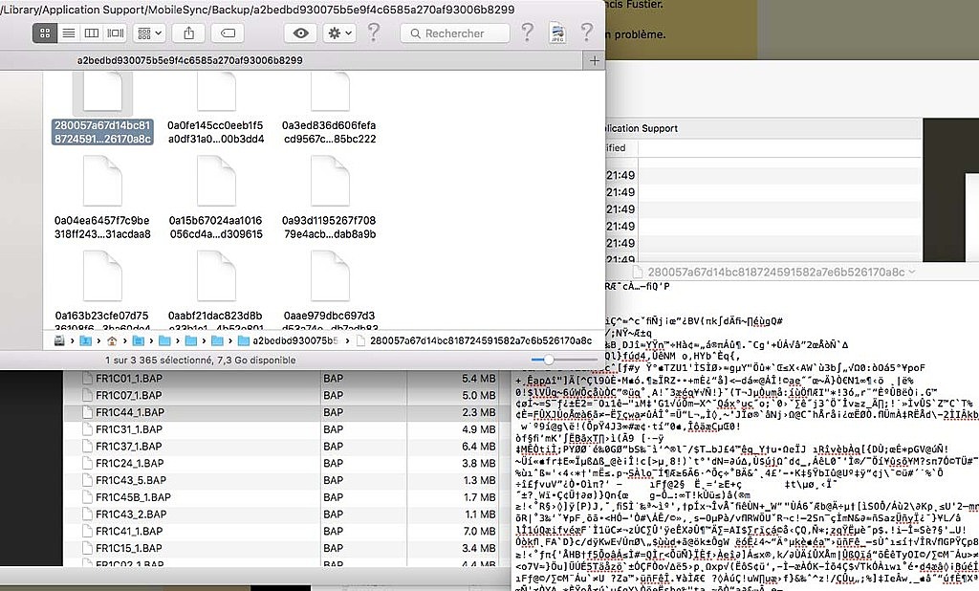
Task: Click the question mark between search field and JPEG icon
Action: point(528,32)
